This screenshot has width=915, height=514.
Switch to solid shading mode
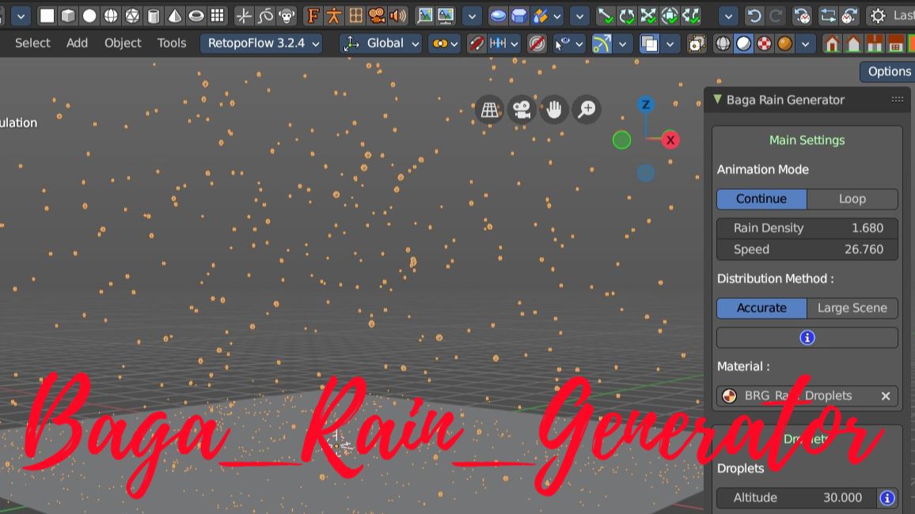coord(743,43)
